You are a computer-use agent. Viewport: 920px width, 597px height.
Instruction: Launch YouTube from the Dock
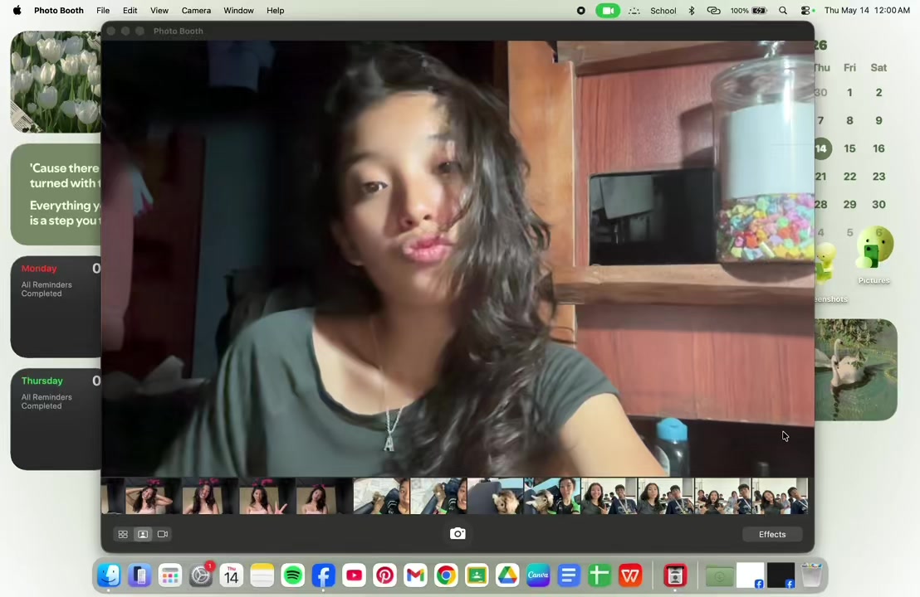(x=355, y=575)
